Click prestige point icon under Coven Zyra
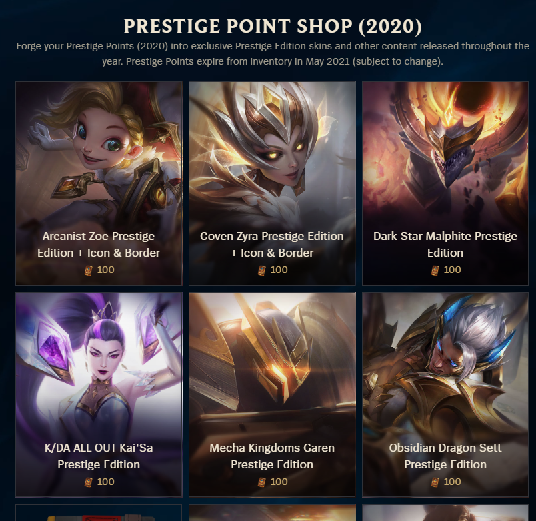 [261, 270]
